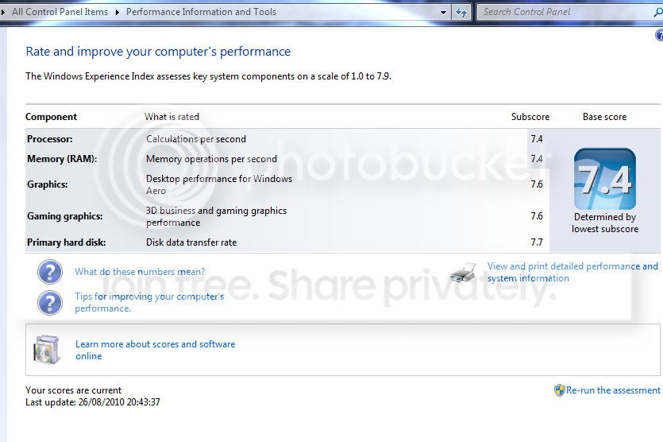Expand the arrow before All Control Panel Items

click(3, 12)
